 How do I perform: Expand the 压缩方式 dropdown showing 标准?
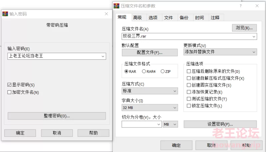150,91
